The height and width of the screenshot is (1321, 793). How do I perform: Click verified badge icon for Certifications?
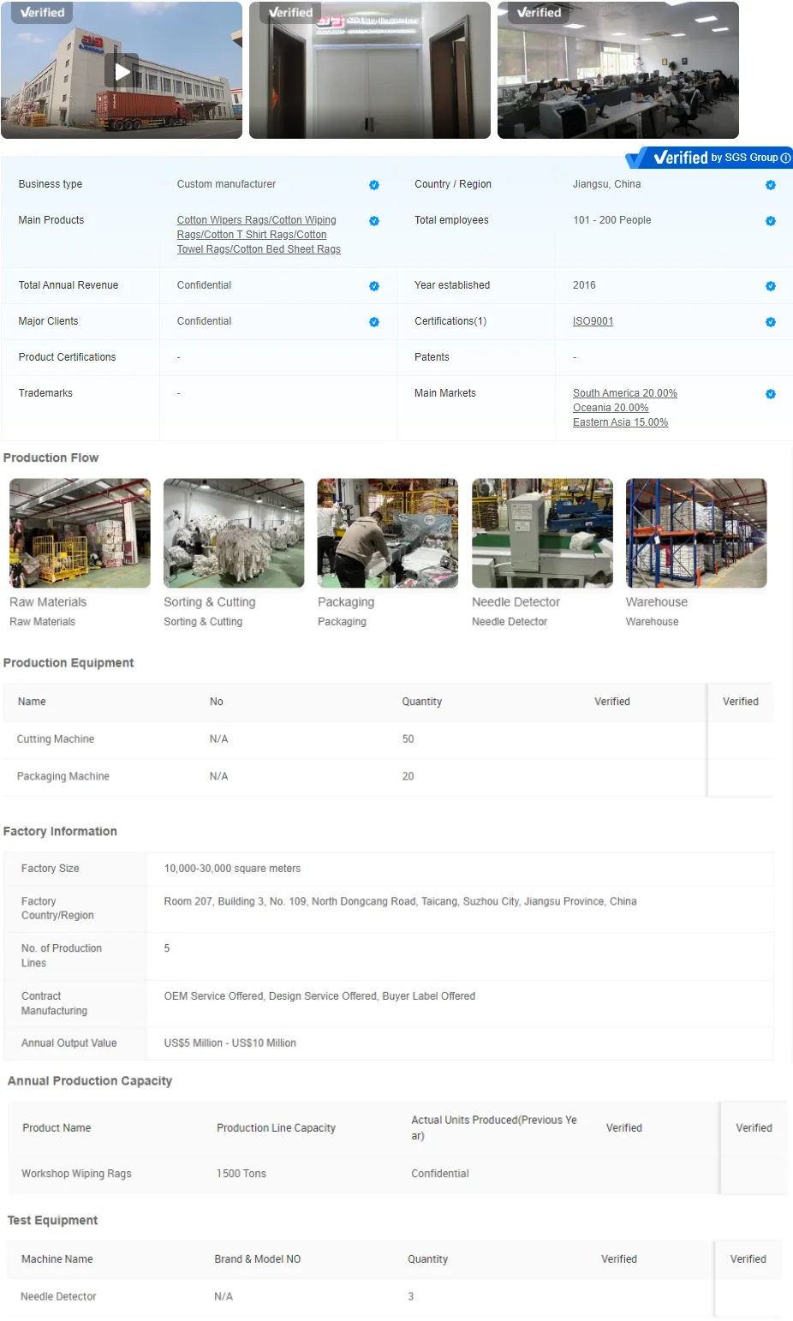[x=771, y=322]
